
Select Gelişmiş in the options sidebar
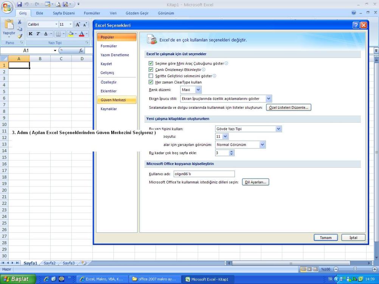pyautogui.click(x=117, y=73)
